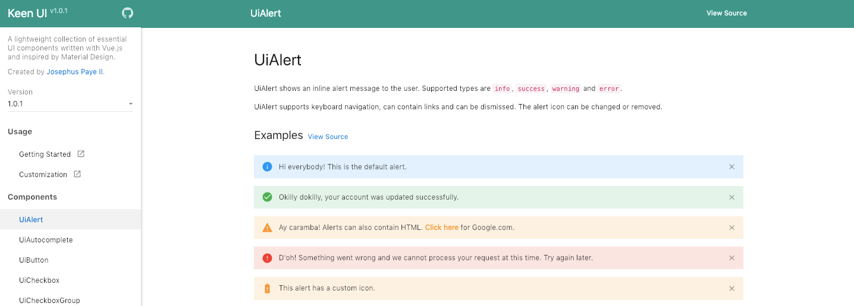The width and height of the screenshot is (854, 306).
Task: Dismiss the custom icon alert
Action: pyautogui.click(x=731, y=288)
